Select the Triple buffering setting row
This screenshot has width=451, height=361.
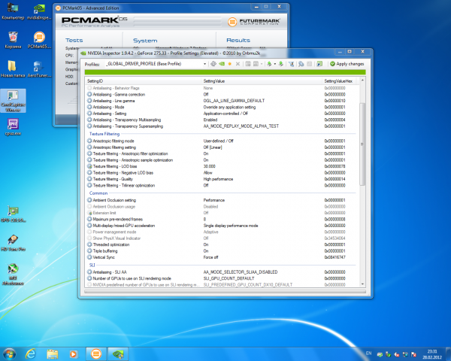click(x=222, y=251)
